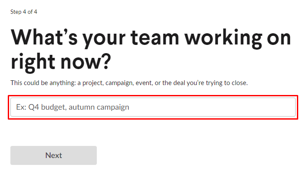306x174 pixels.
Task: Place cursor in the project name field
Action: click(153, 107)
